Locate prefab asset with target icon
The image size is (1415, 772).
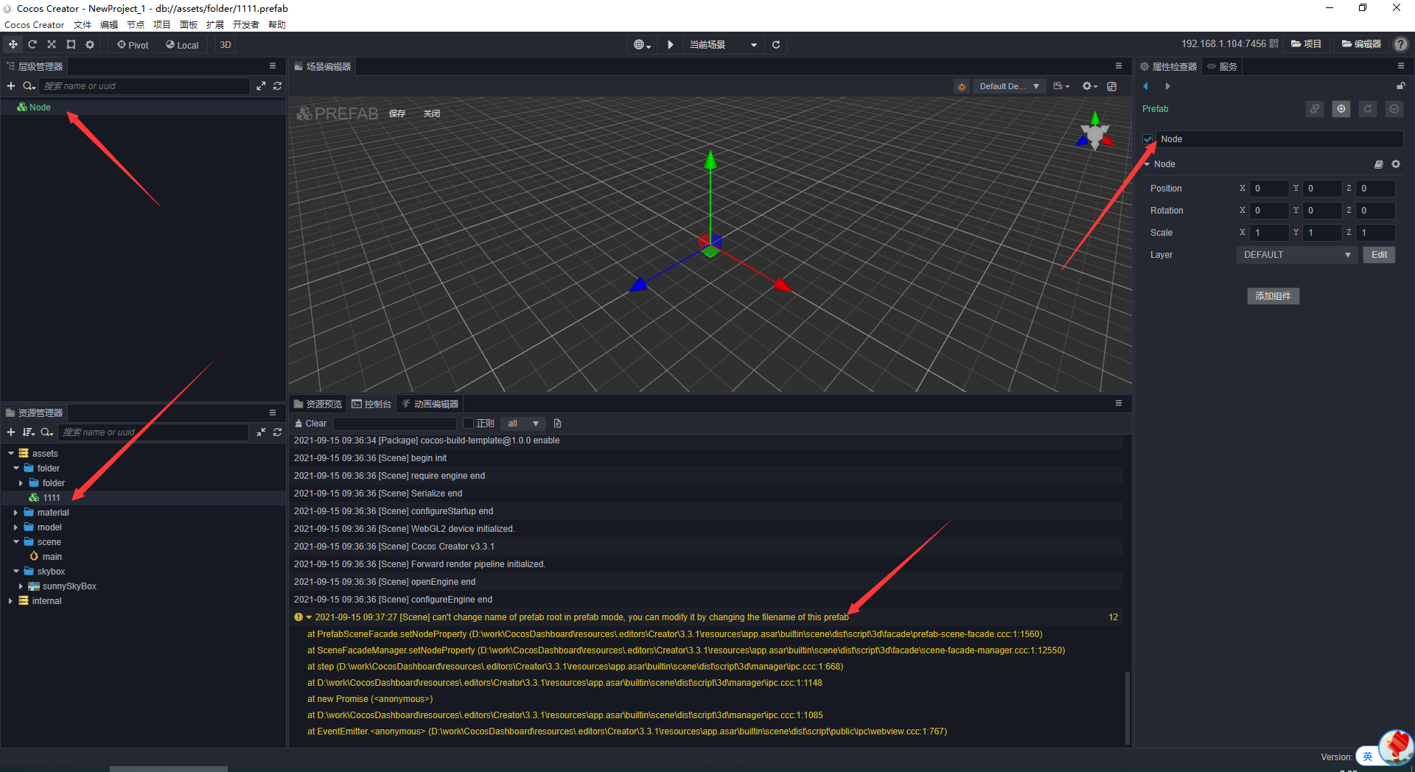point(1341,109)
